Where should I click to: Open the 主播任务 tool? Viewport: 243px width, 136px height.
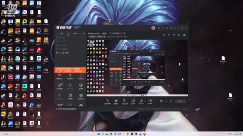coord(81,76)
